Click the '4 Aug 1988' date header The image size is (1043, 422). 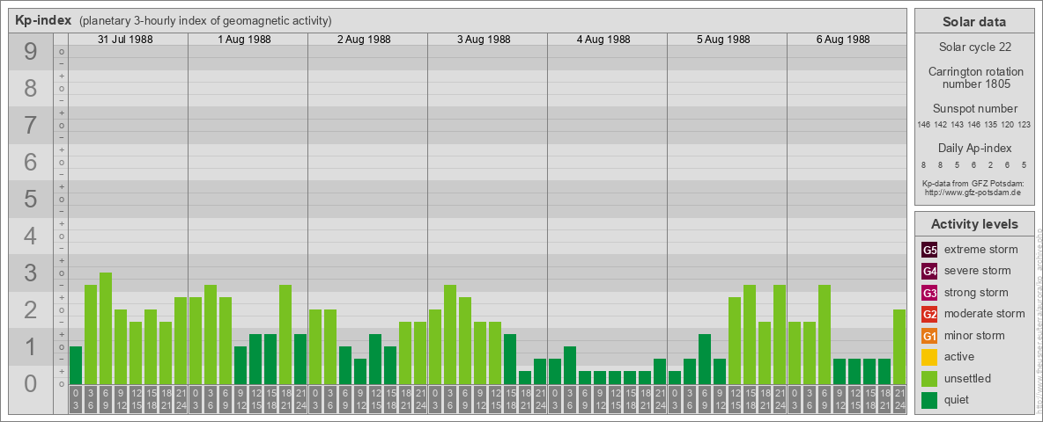pyautogui.click(x=603, y=40)
